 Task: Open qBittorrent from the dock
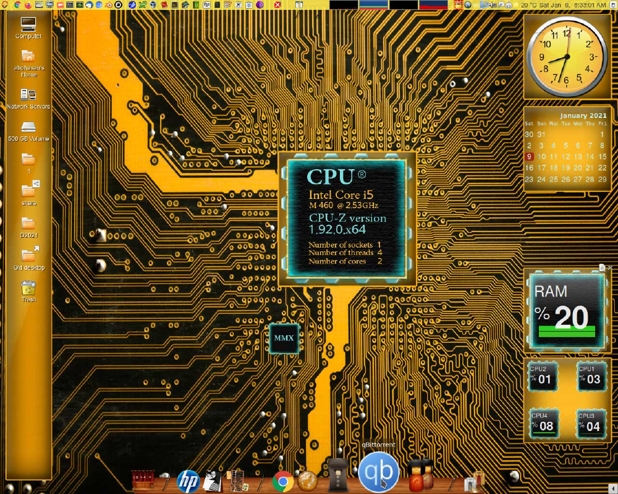tap(378, 472)
